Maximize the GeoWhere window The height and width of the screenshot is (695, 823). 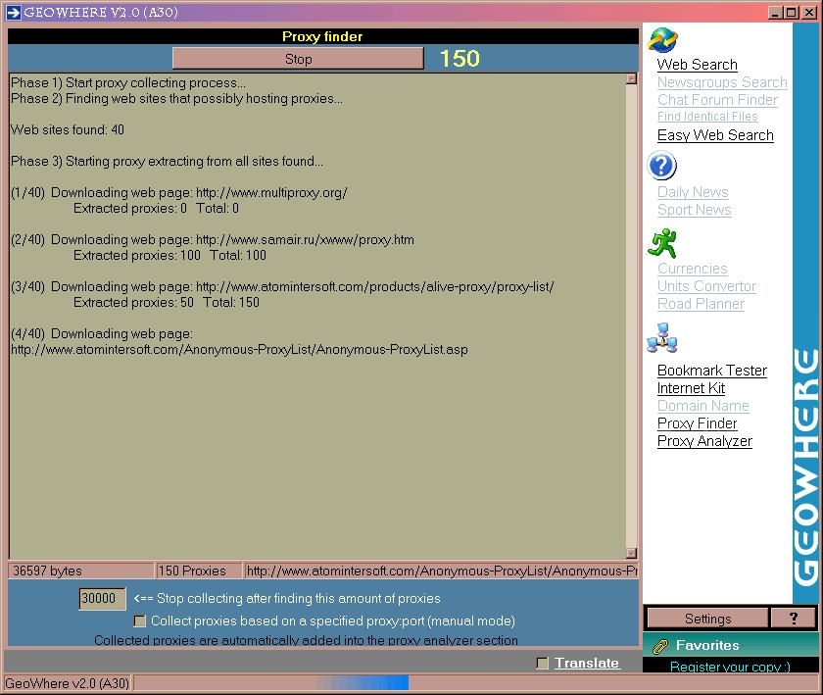pyautogui.click(x=791, y=12)
